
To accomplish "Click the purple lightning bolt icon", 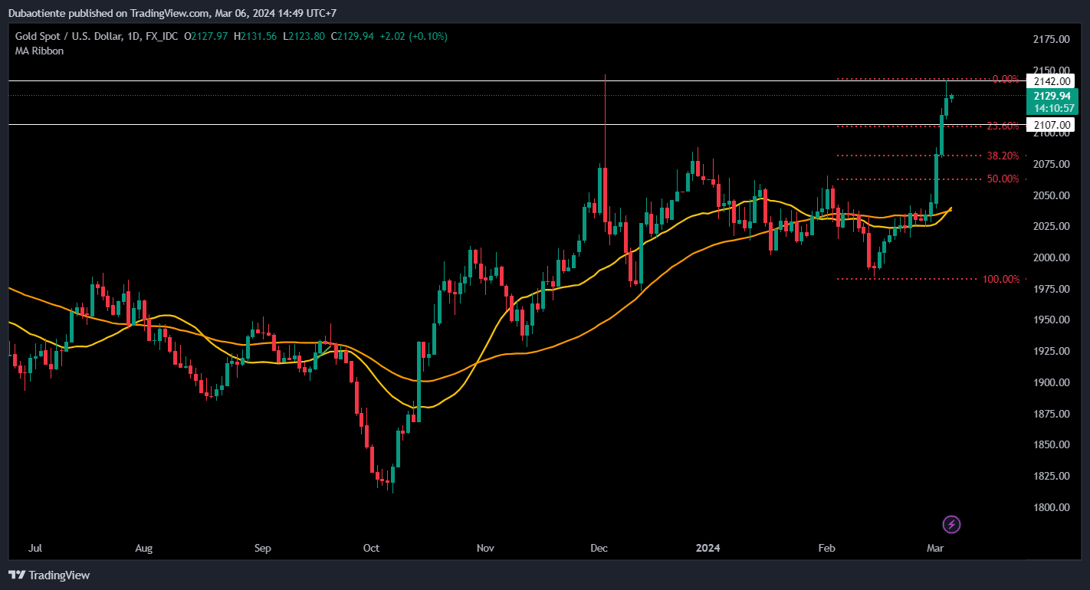I will tap(951, 525).
